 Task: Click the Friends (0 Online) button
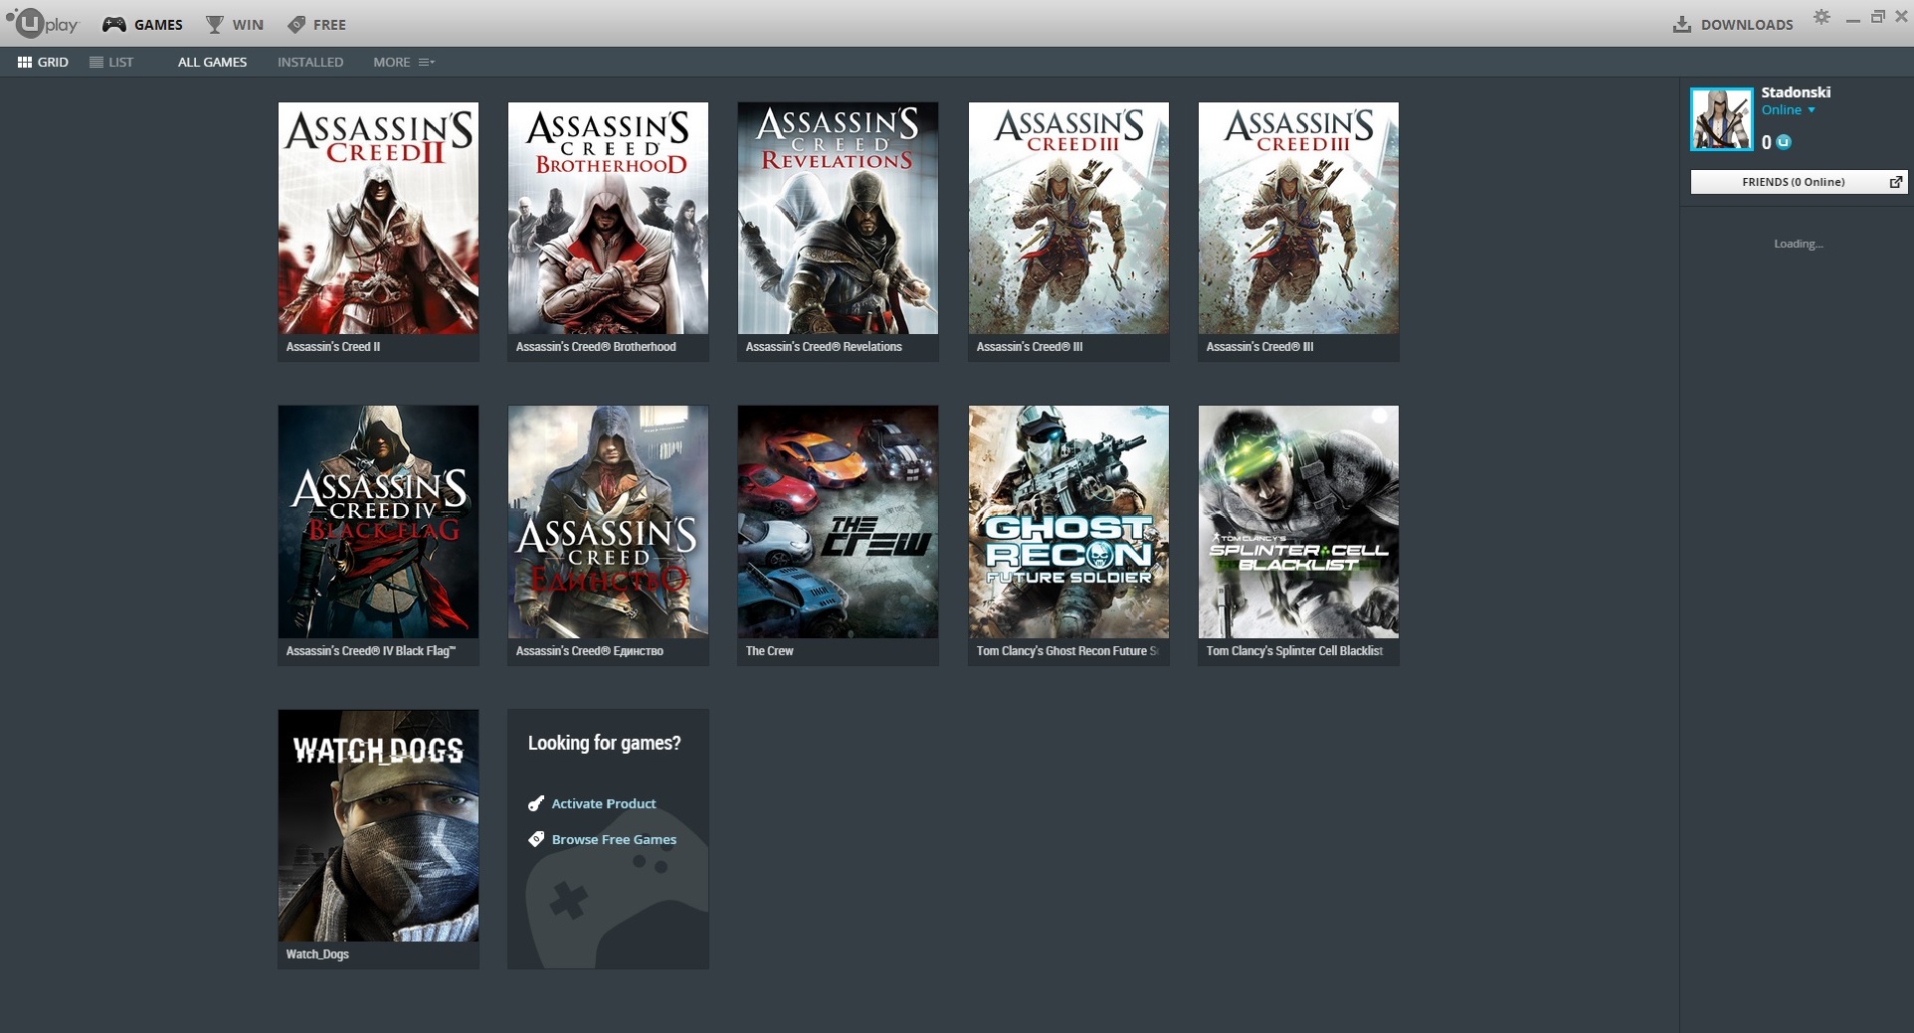(x=1799, y=182)
